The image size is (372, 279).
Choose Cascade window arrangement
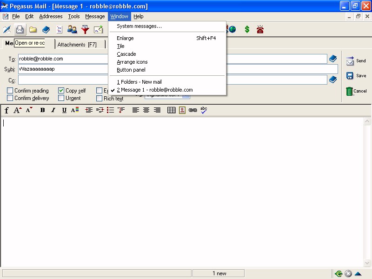pyautogui.click(x=167, y=54)
